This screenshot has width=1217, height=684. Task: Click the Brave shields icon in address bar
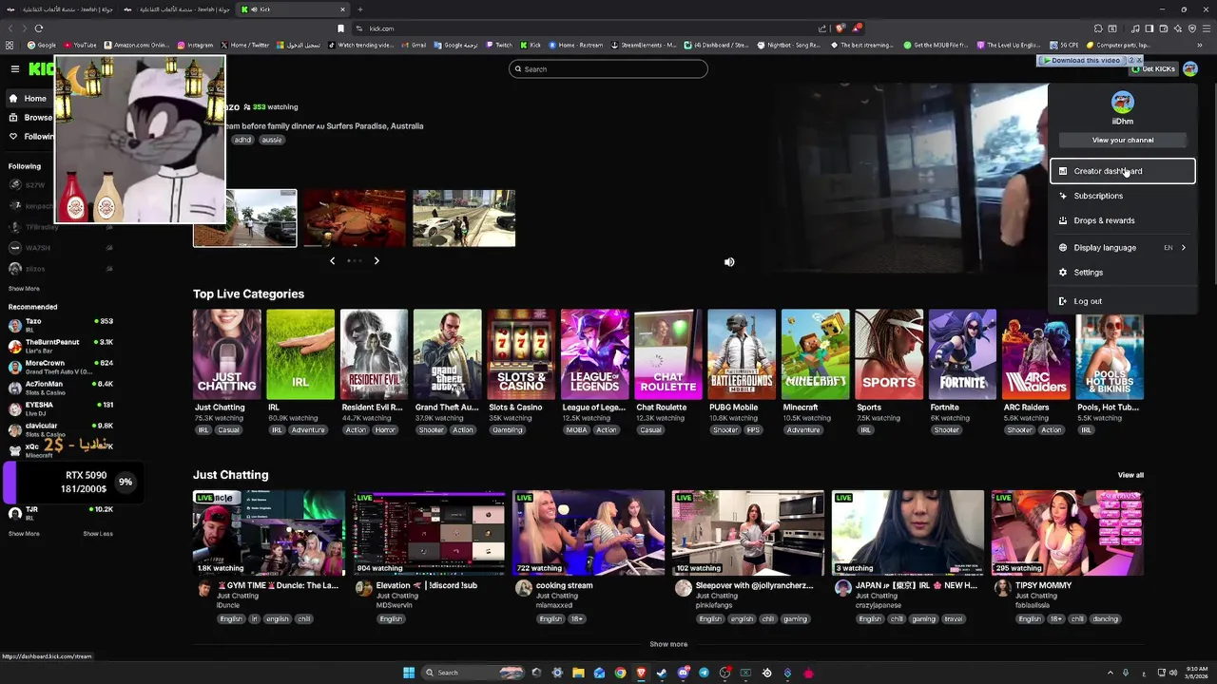coord(840,28)
